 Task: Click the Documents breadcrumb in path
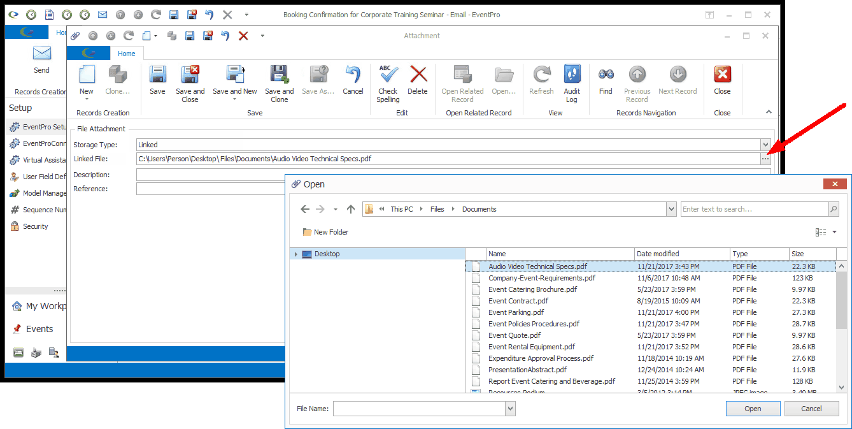(x=479, y=209)
